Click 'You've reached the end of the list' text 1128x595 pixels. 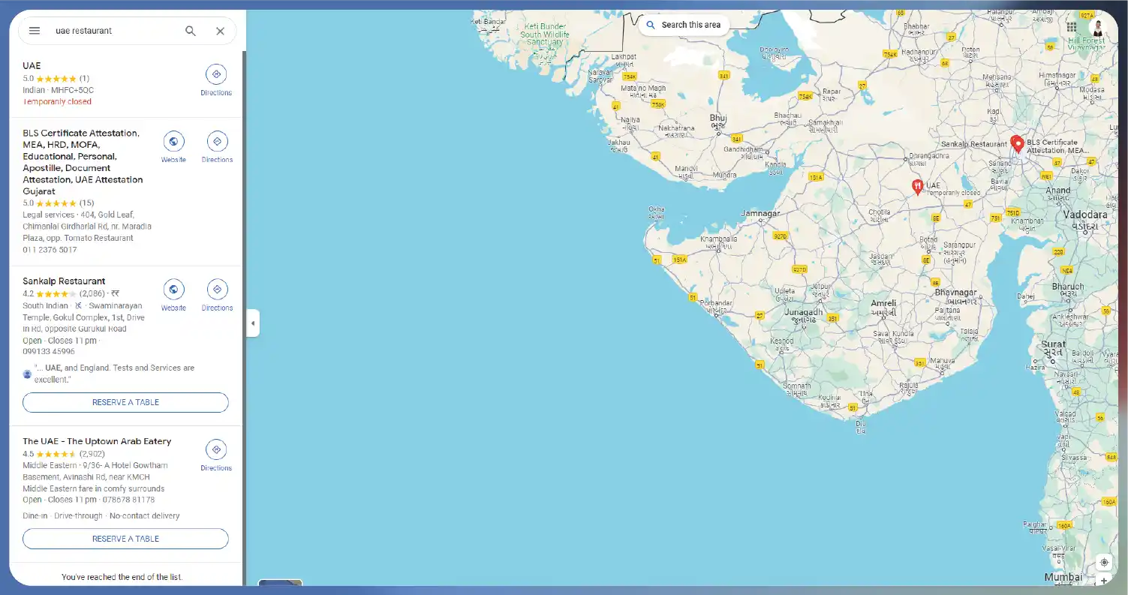click(122, 577)
